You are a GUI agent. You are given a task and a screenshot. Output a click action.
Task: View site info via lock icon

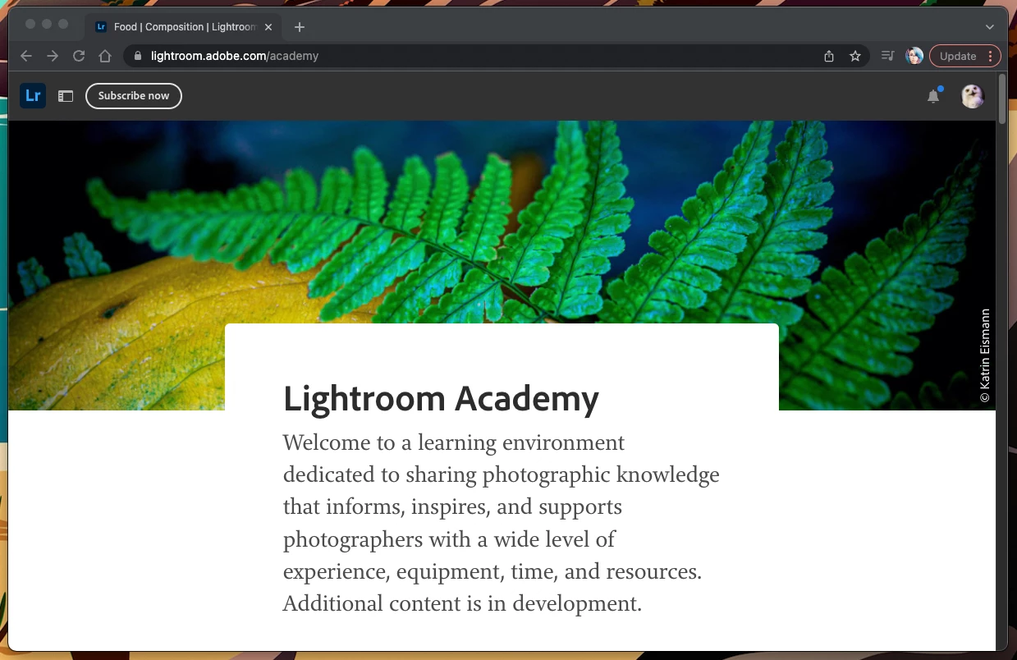137,56
